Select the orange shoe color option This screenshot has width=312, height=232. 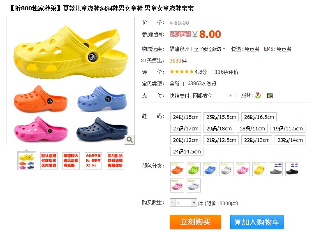(x=177, y=169)
